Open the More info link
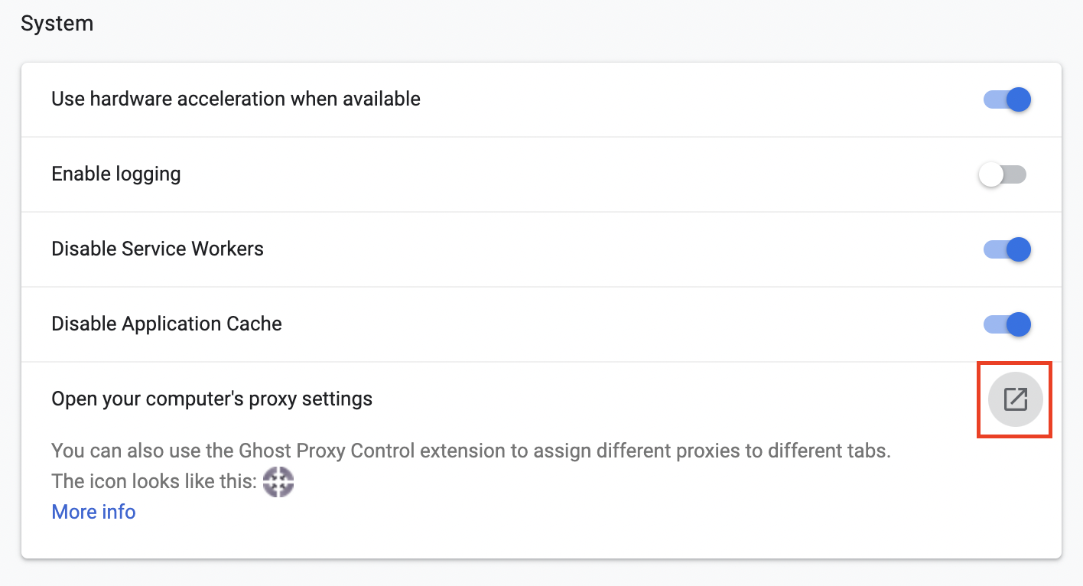 pos(93,511)
